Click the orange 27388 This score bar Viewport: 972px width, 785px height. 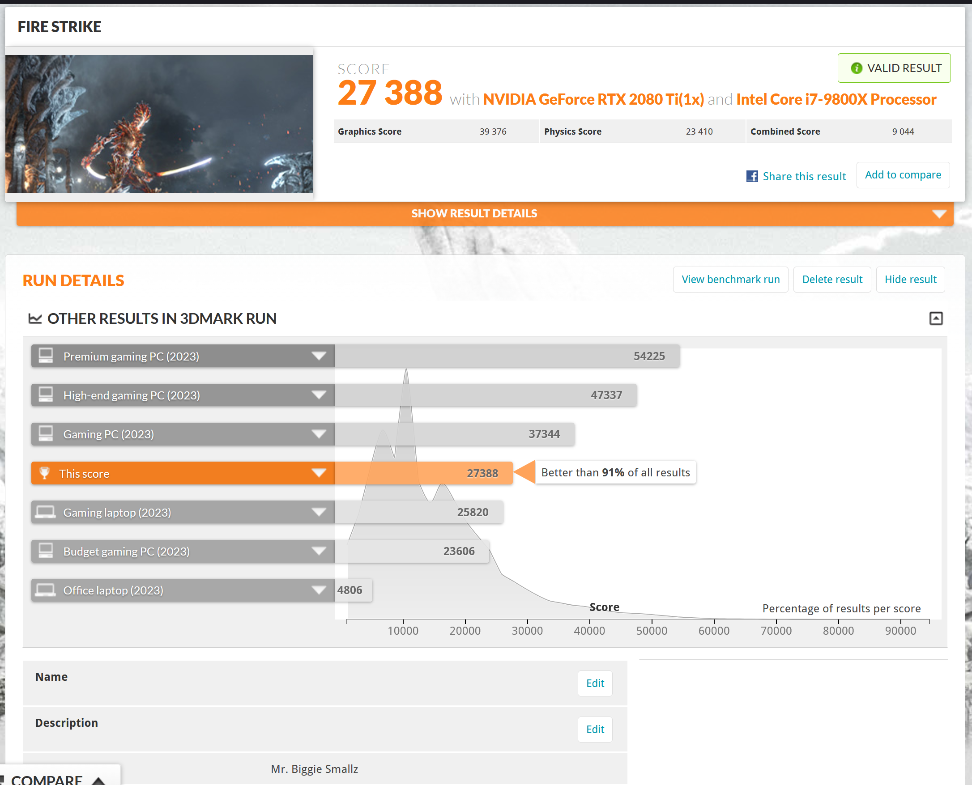click(423, 473)
